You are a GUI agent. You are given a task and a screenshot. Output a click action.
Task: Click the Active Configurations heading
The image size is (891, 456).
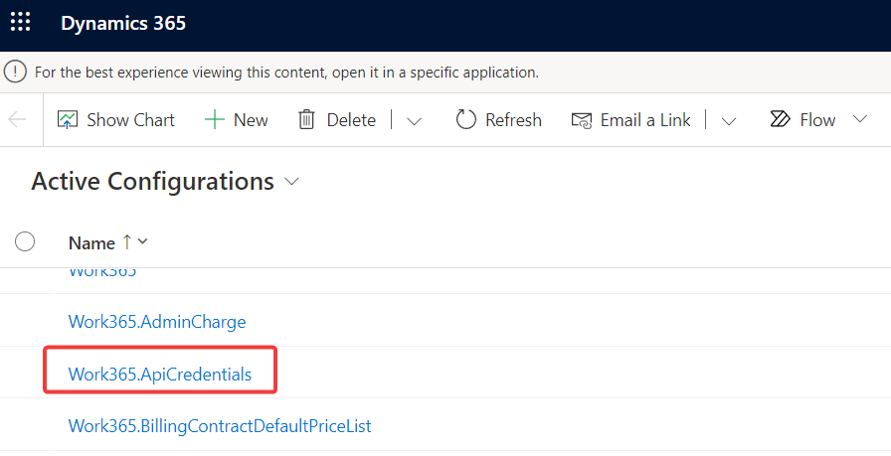click(152, 182)
